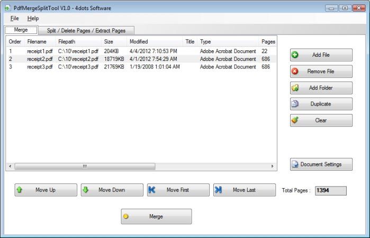The image size is (370, 238).
Task: Click the right scroll arrow of file list
Action: [272, 166]
